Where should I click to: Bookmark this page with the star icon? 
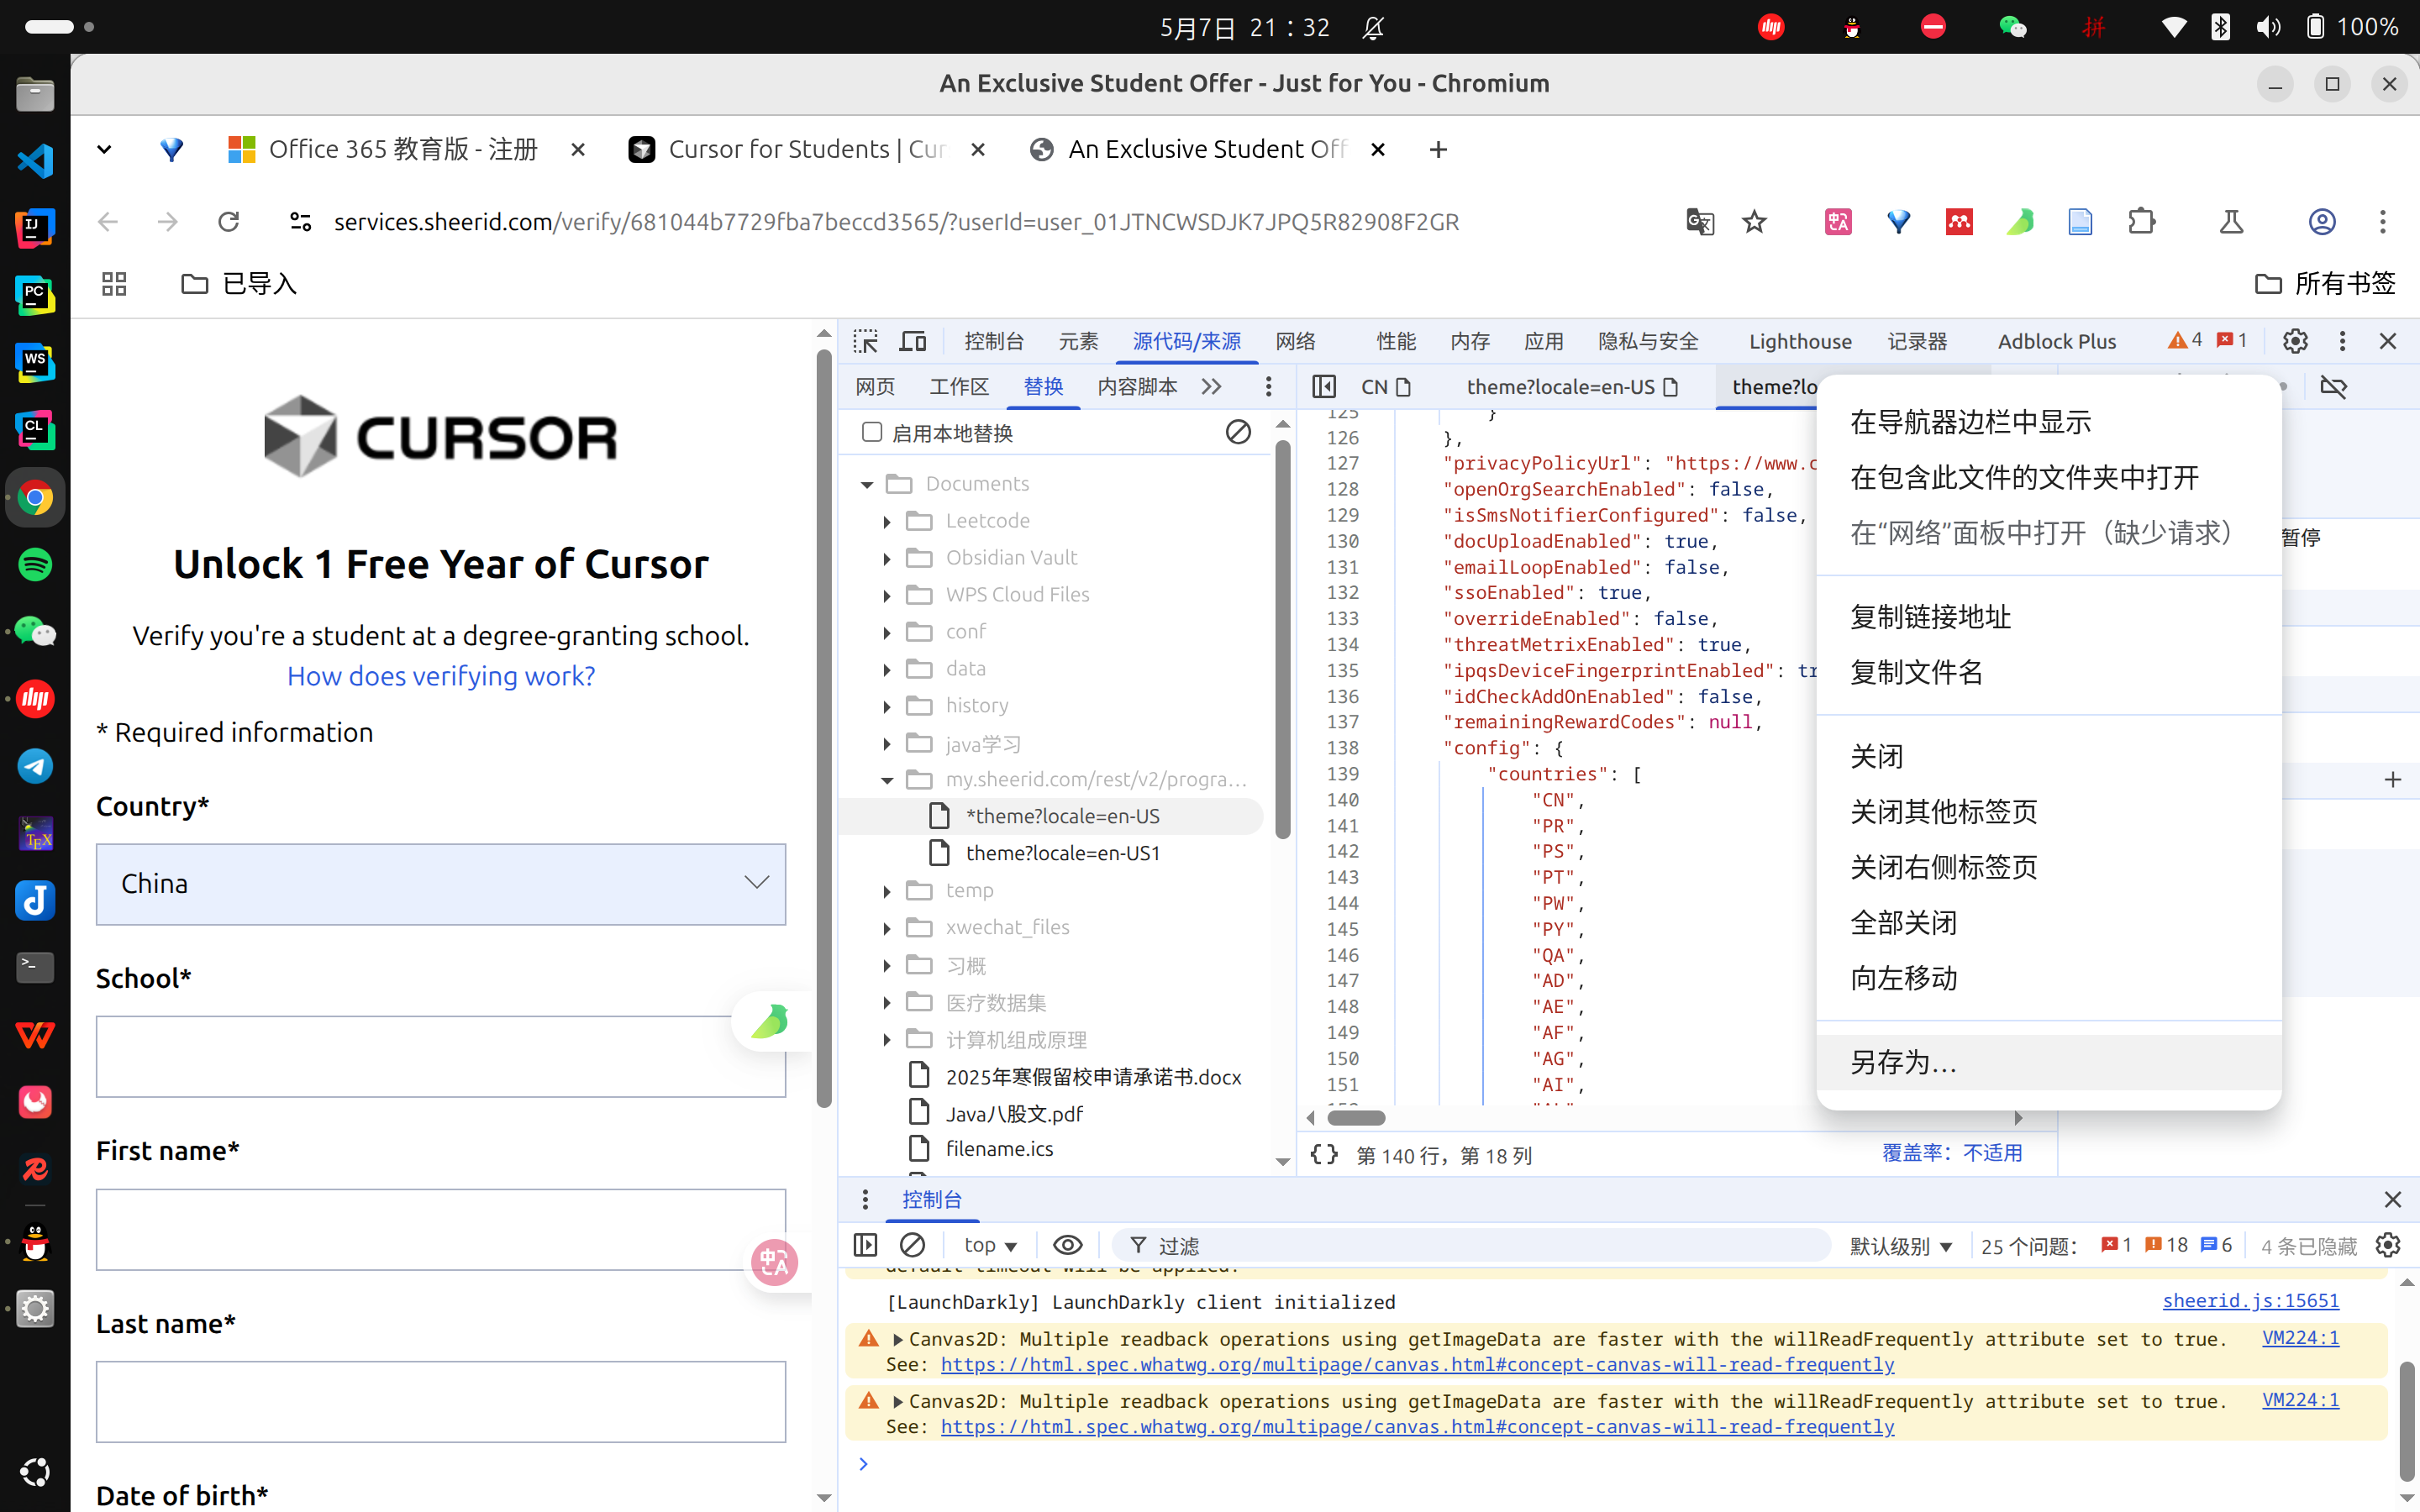click(x=1754, y=221)
